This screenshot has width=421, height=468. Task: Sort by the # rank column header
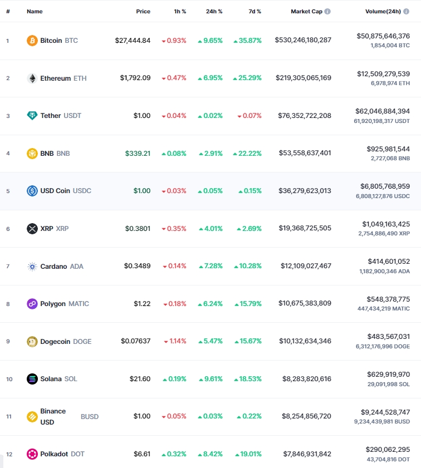tap(8, 11)
